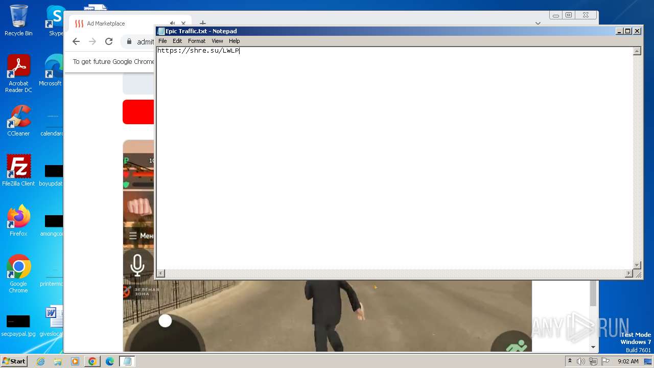The height and width of the screenshot is (368, 654).
Task: Switch to Notepad in the taskbar
Action: (x=127, y=361)
